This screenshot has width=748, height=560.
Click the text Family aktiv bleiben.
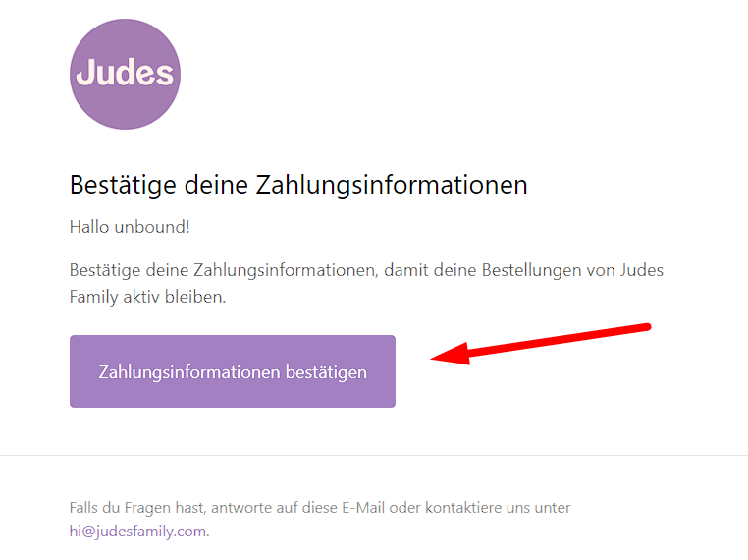[147, 297]
